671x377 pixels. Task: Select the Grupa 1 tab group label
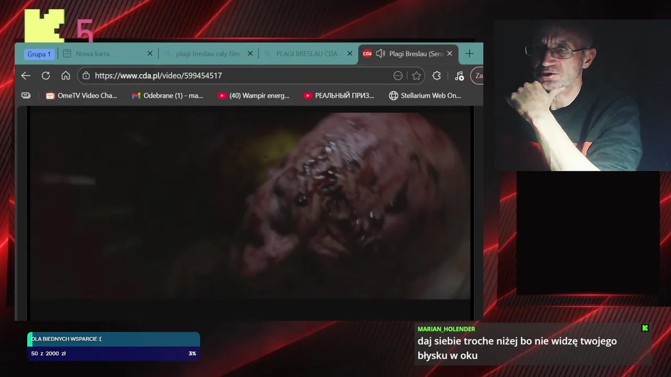[x=39, y=54]
